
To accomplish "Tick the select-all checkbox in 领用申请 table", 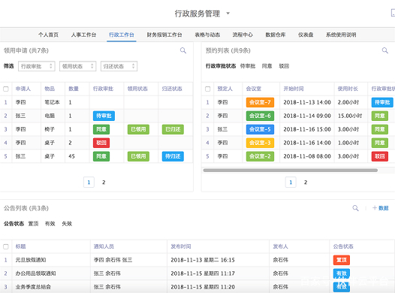I will point(6,89).
